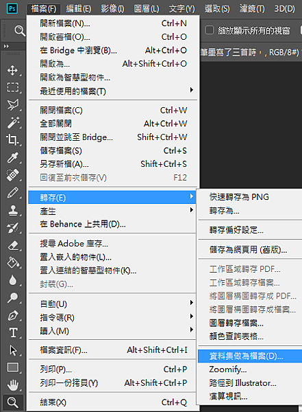This screenshot has height=412, width=302.
Task: Choose Zoomify... from the export submenu
Action: click(250, 369)
